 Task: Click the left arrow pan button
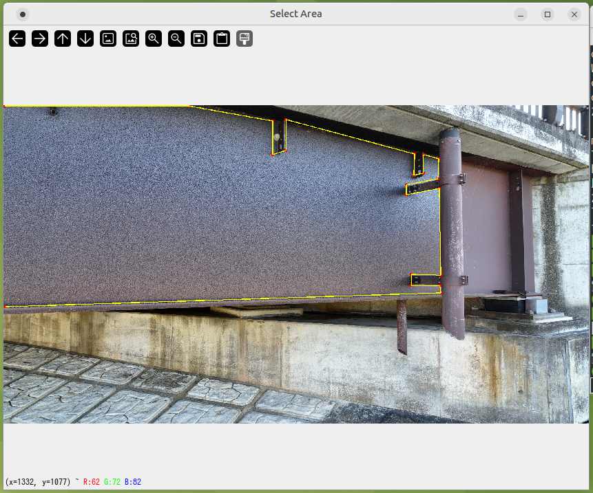click(17, 39)
